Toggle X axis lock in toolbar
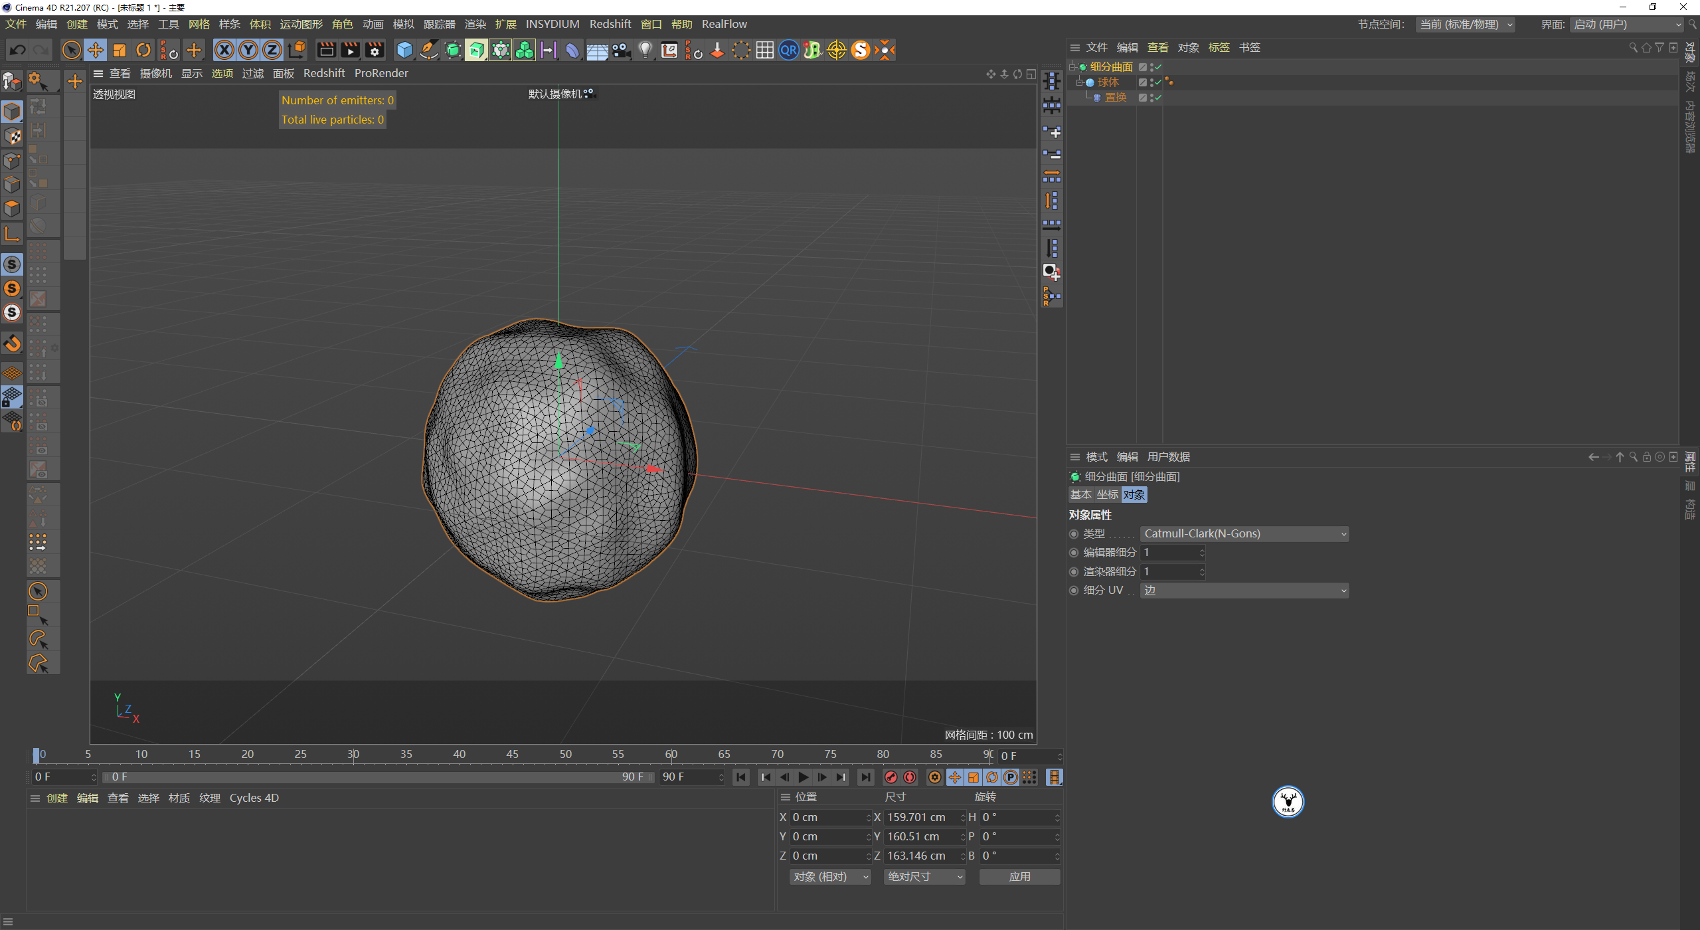The height and width of the screenshot is (930, 1700). coord(224,50)
